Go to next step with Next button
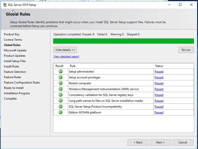The width and height of the screenshot is (198, 149). (x=160, y=142)
